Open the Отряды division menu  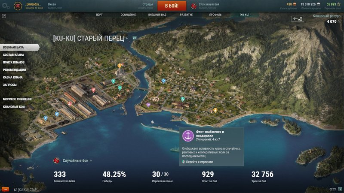(145, 6)
